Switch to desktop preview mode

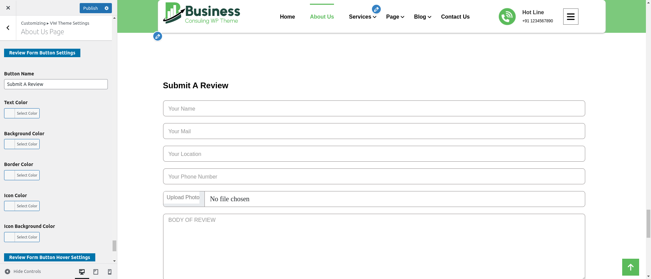pyautogui.click(x=82, y=272)
